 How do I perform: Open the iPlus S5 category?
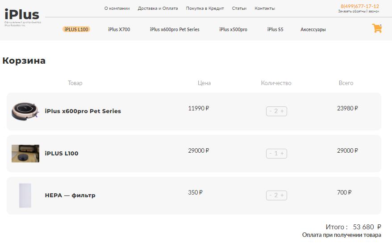point(275,29)
